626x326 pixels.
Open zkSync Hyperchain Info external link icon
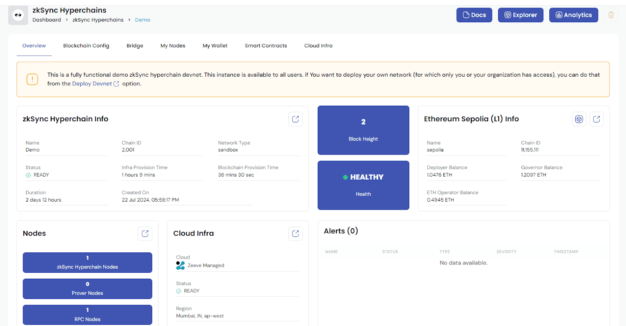point(295,119)
